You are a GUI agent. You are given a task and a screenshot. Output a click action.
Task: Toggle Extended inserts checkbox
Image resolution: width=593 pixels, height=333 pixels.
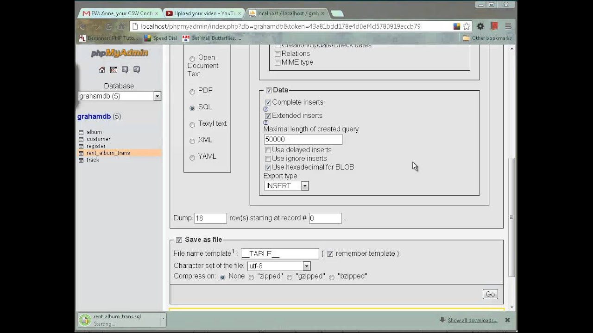point(268,116)
